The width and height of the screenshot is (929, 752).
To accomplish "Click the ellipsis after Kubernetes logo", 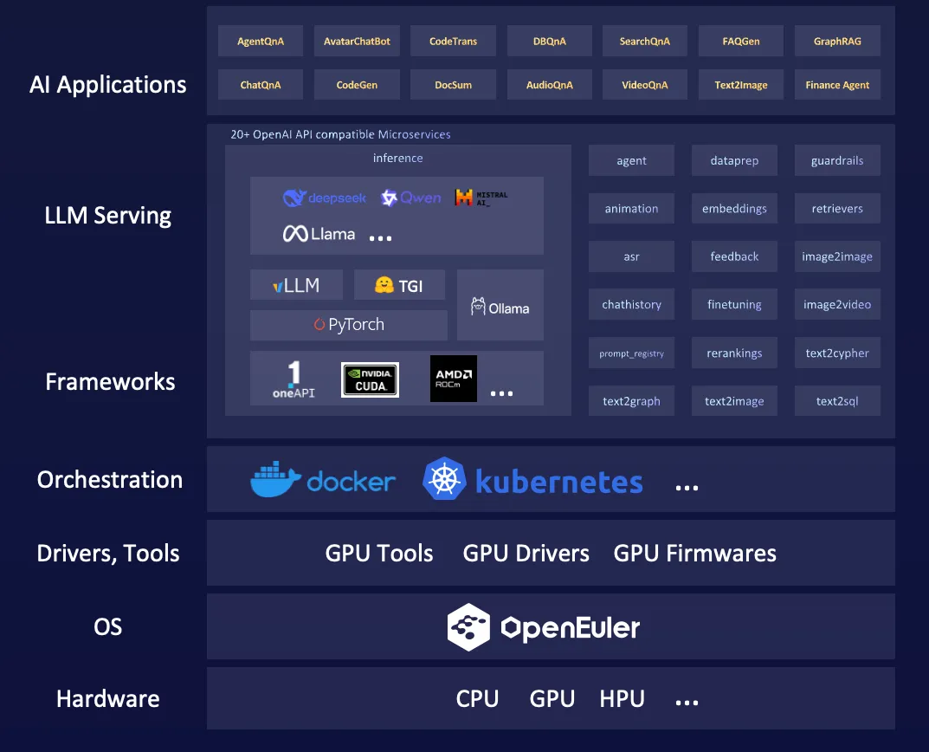I will coord(687,488).
